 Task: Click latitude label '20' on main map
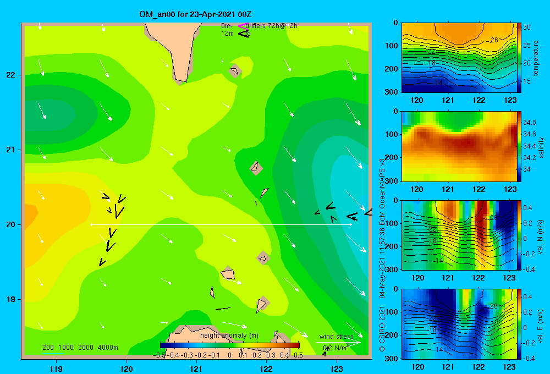coord(10,224)
